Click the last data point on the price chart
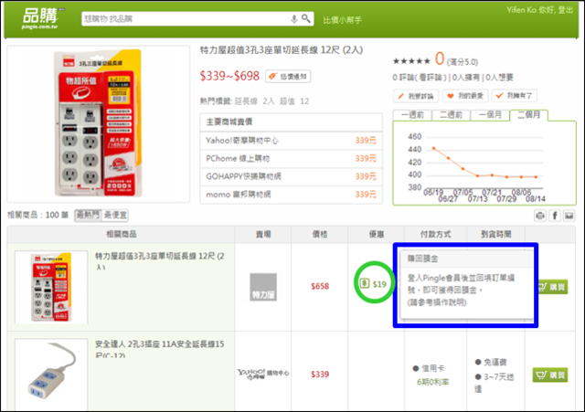The height and width of the screenshot is (412, 585). tap(537, 176)
